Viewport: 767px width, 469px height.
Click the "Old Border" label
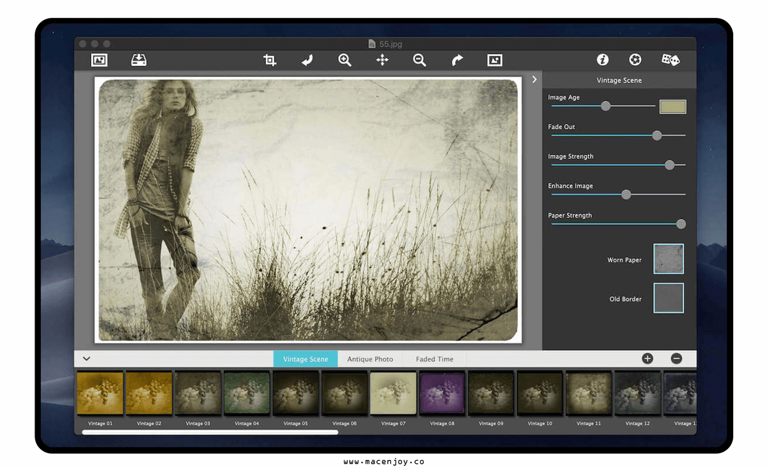(x=626, y=299)
